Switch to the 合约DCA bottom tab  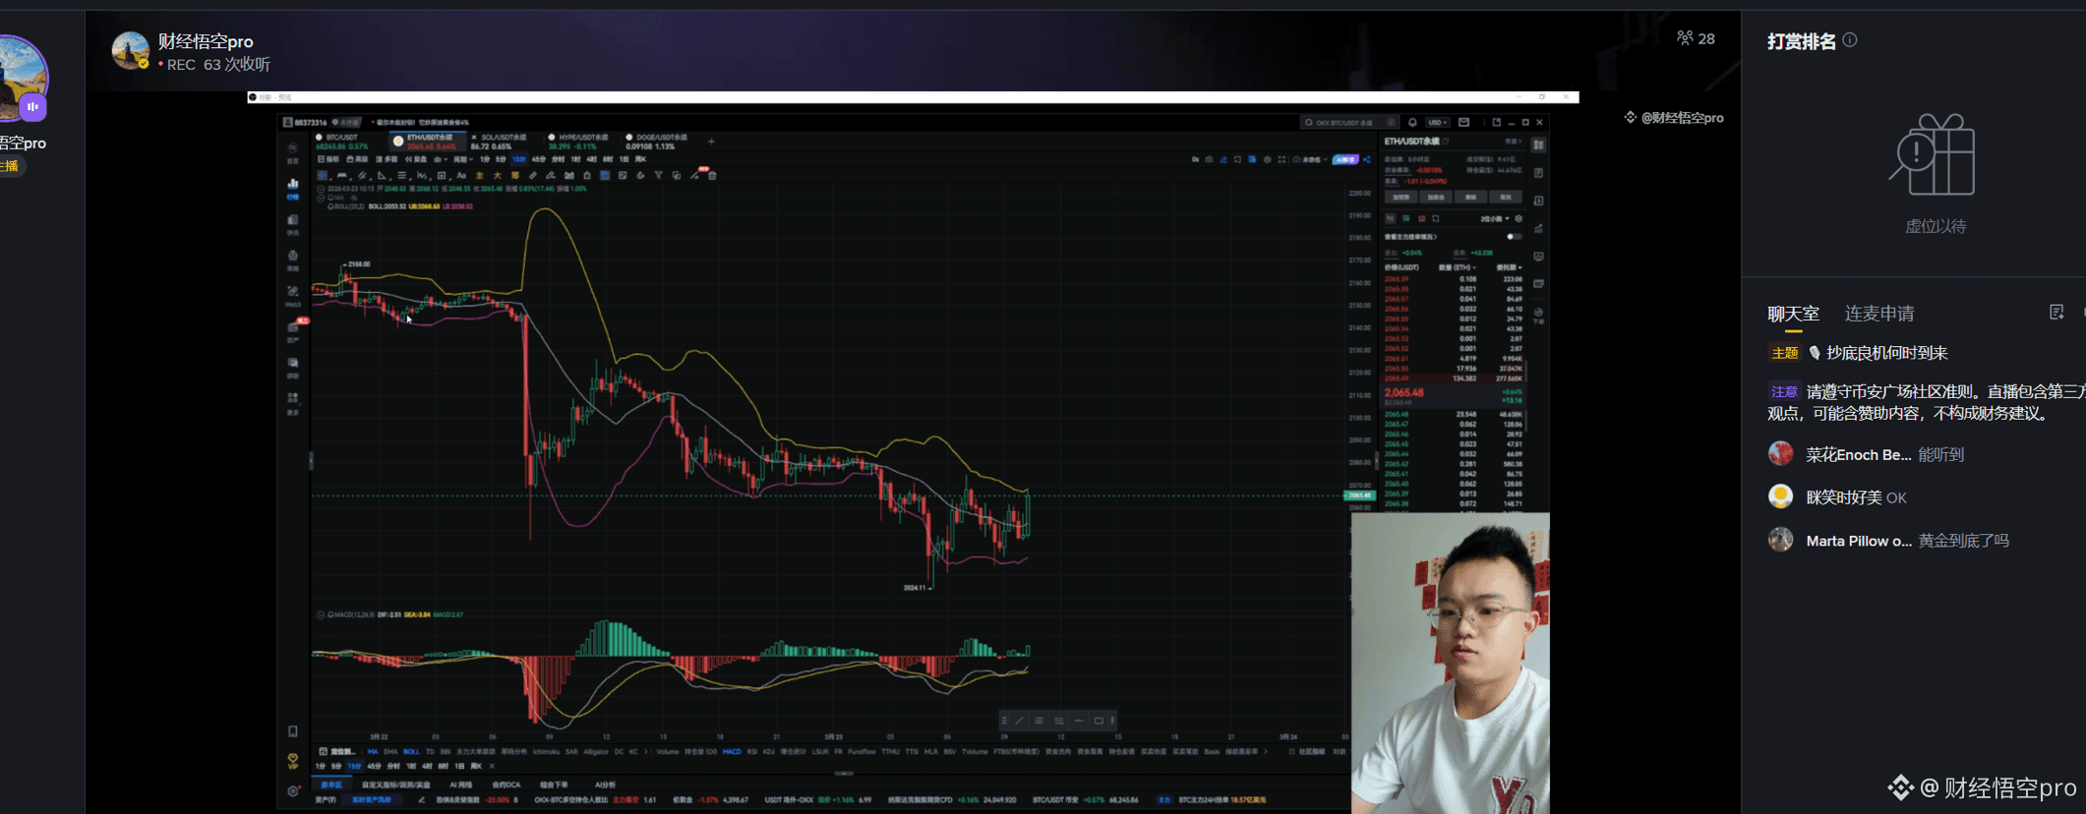point(506,785)
